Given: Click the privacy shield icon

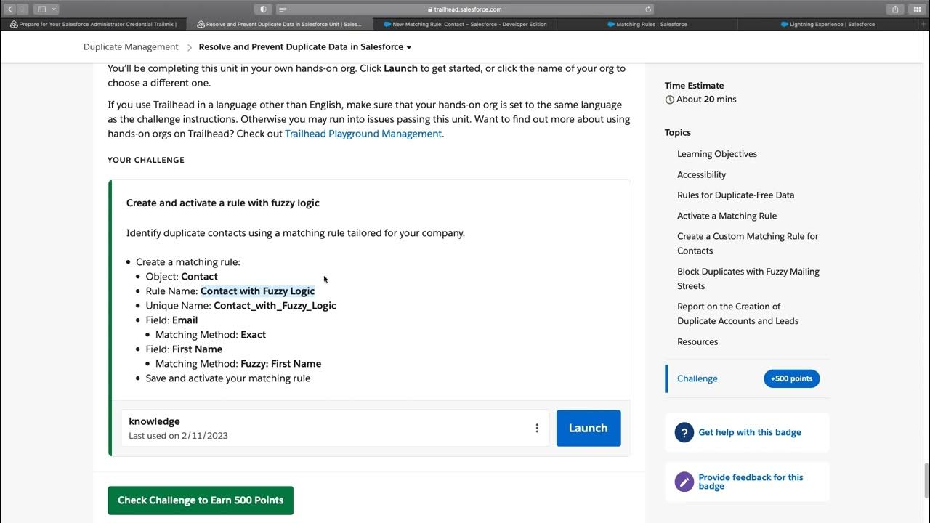Looking at the screenshot, I should click(x=263, y=9).
